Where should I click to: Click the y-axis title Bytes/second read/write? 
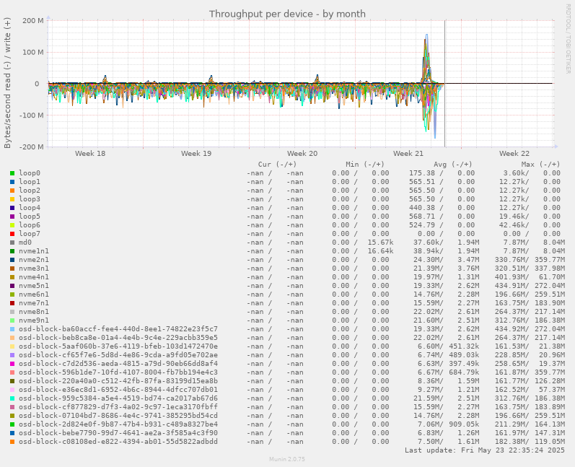click(x=7, y=83)
